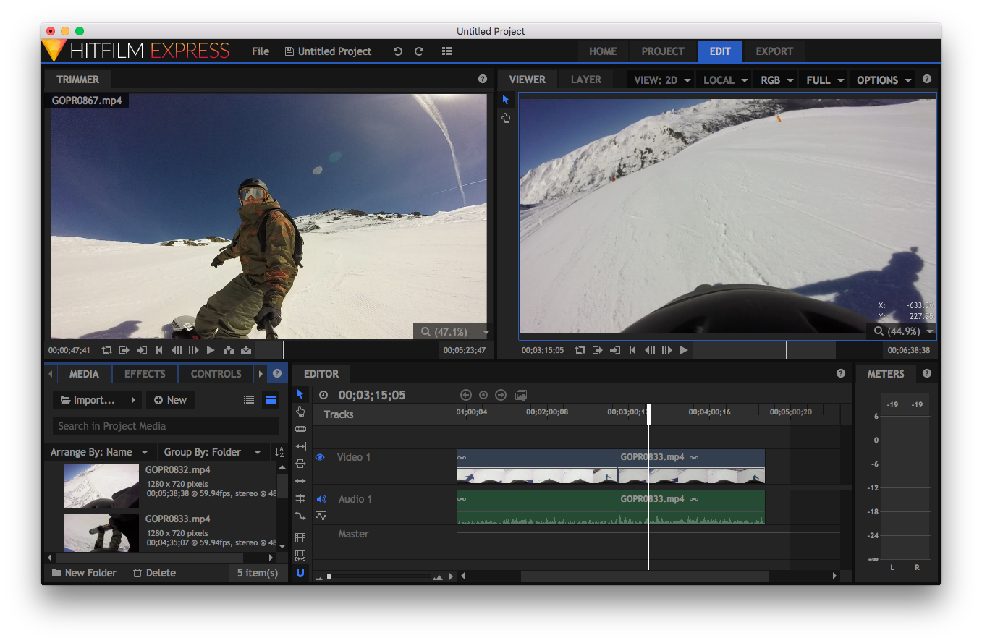Open the Viewer OPTIONS dropdown
Viewport: 982px width, 643px height.
(884, 80)
